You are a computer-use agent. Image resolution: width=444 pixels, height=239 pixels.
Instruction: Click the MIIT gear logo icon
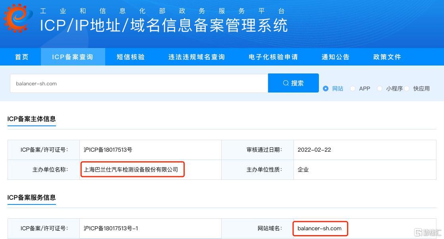pyautogui.click(x=17, y=18)
